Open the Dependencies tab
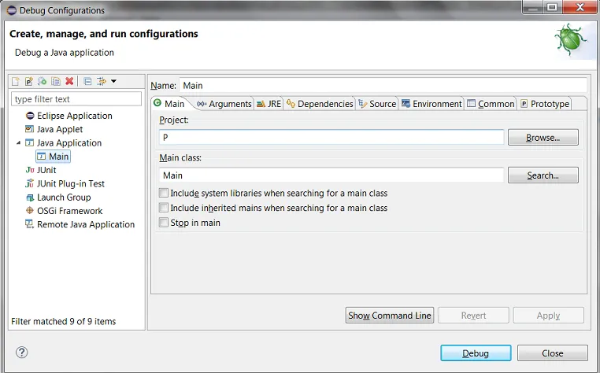The height and width of the screenshot is (373, 600). (x=320, y=104)
